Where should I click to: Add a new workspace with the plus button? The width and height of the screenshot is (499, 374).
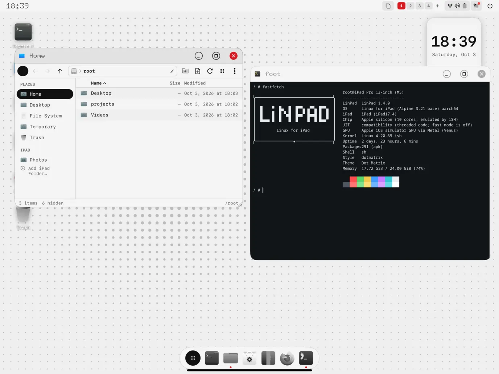(437, 6)
